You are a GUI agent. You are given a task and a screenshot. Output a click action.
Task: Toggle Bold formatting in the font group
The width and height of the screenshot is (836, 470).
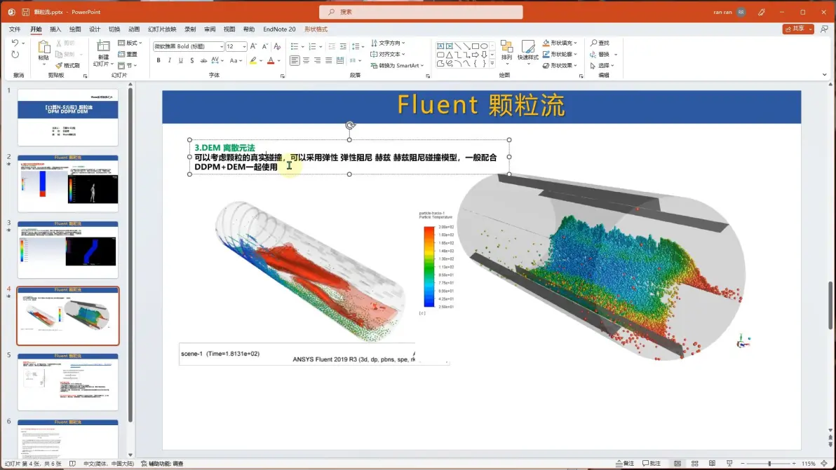159,61
